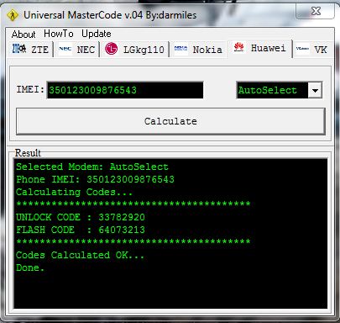Open the VK tab

pos(313,50)
